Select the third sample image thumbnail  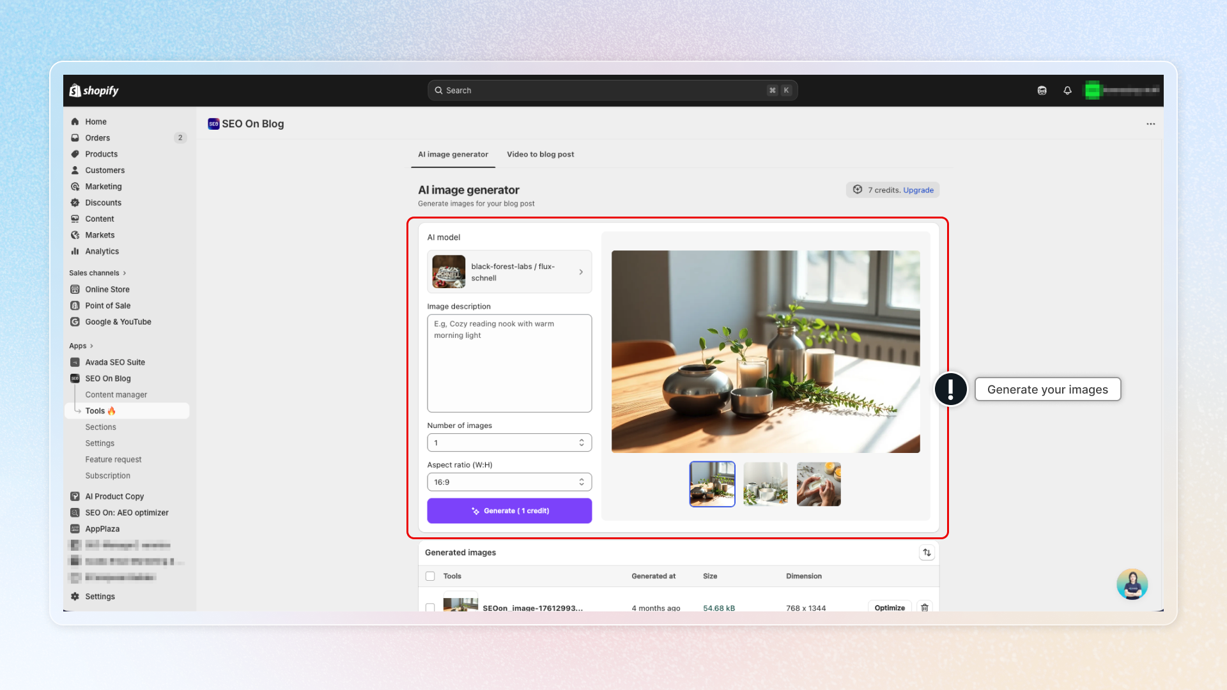click(x=819, y=484)
